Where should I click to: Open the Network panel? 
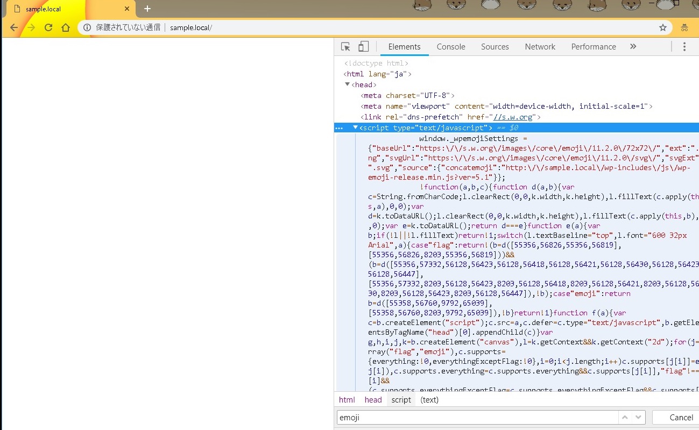click(x=540, y=46)
